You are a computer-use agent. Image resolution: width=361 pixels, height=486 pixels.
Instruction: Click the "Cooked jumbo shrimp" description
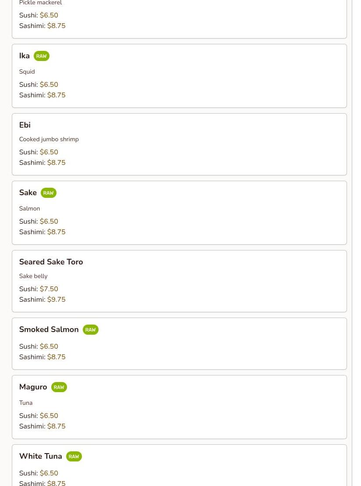[49, 139]
